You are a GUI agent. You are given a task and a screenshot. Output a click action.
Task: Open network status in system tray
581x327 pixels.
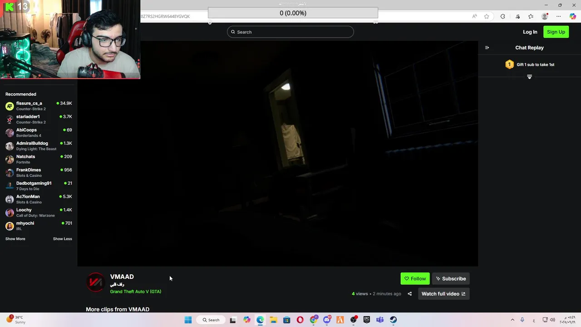pos(545,320)
